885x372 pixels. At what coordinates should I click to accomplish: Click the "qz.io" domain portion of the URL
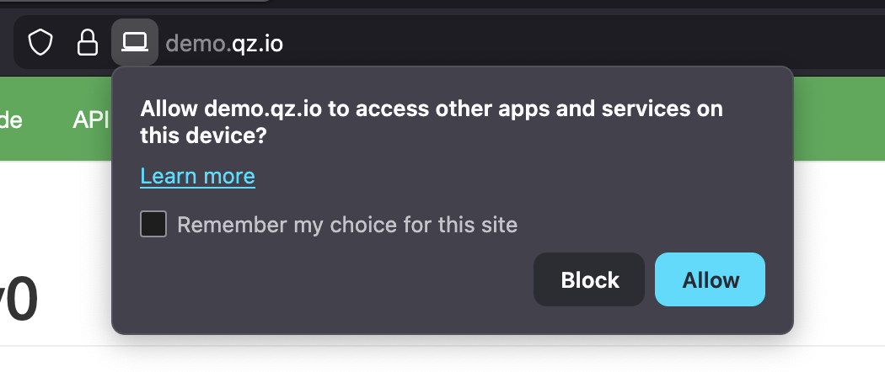tap(257, 42)
